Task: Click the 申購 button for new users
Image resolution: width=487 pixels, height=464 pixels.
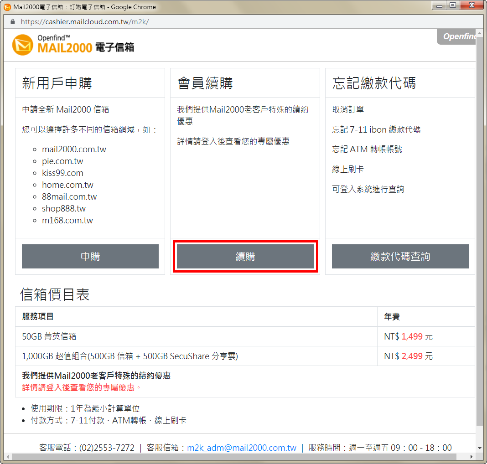Action: (90, 256)
